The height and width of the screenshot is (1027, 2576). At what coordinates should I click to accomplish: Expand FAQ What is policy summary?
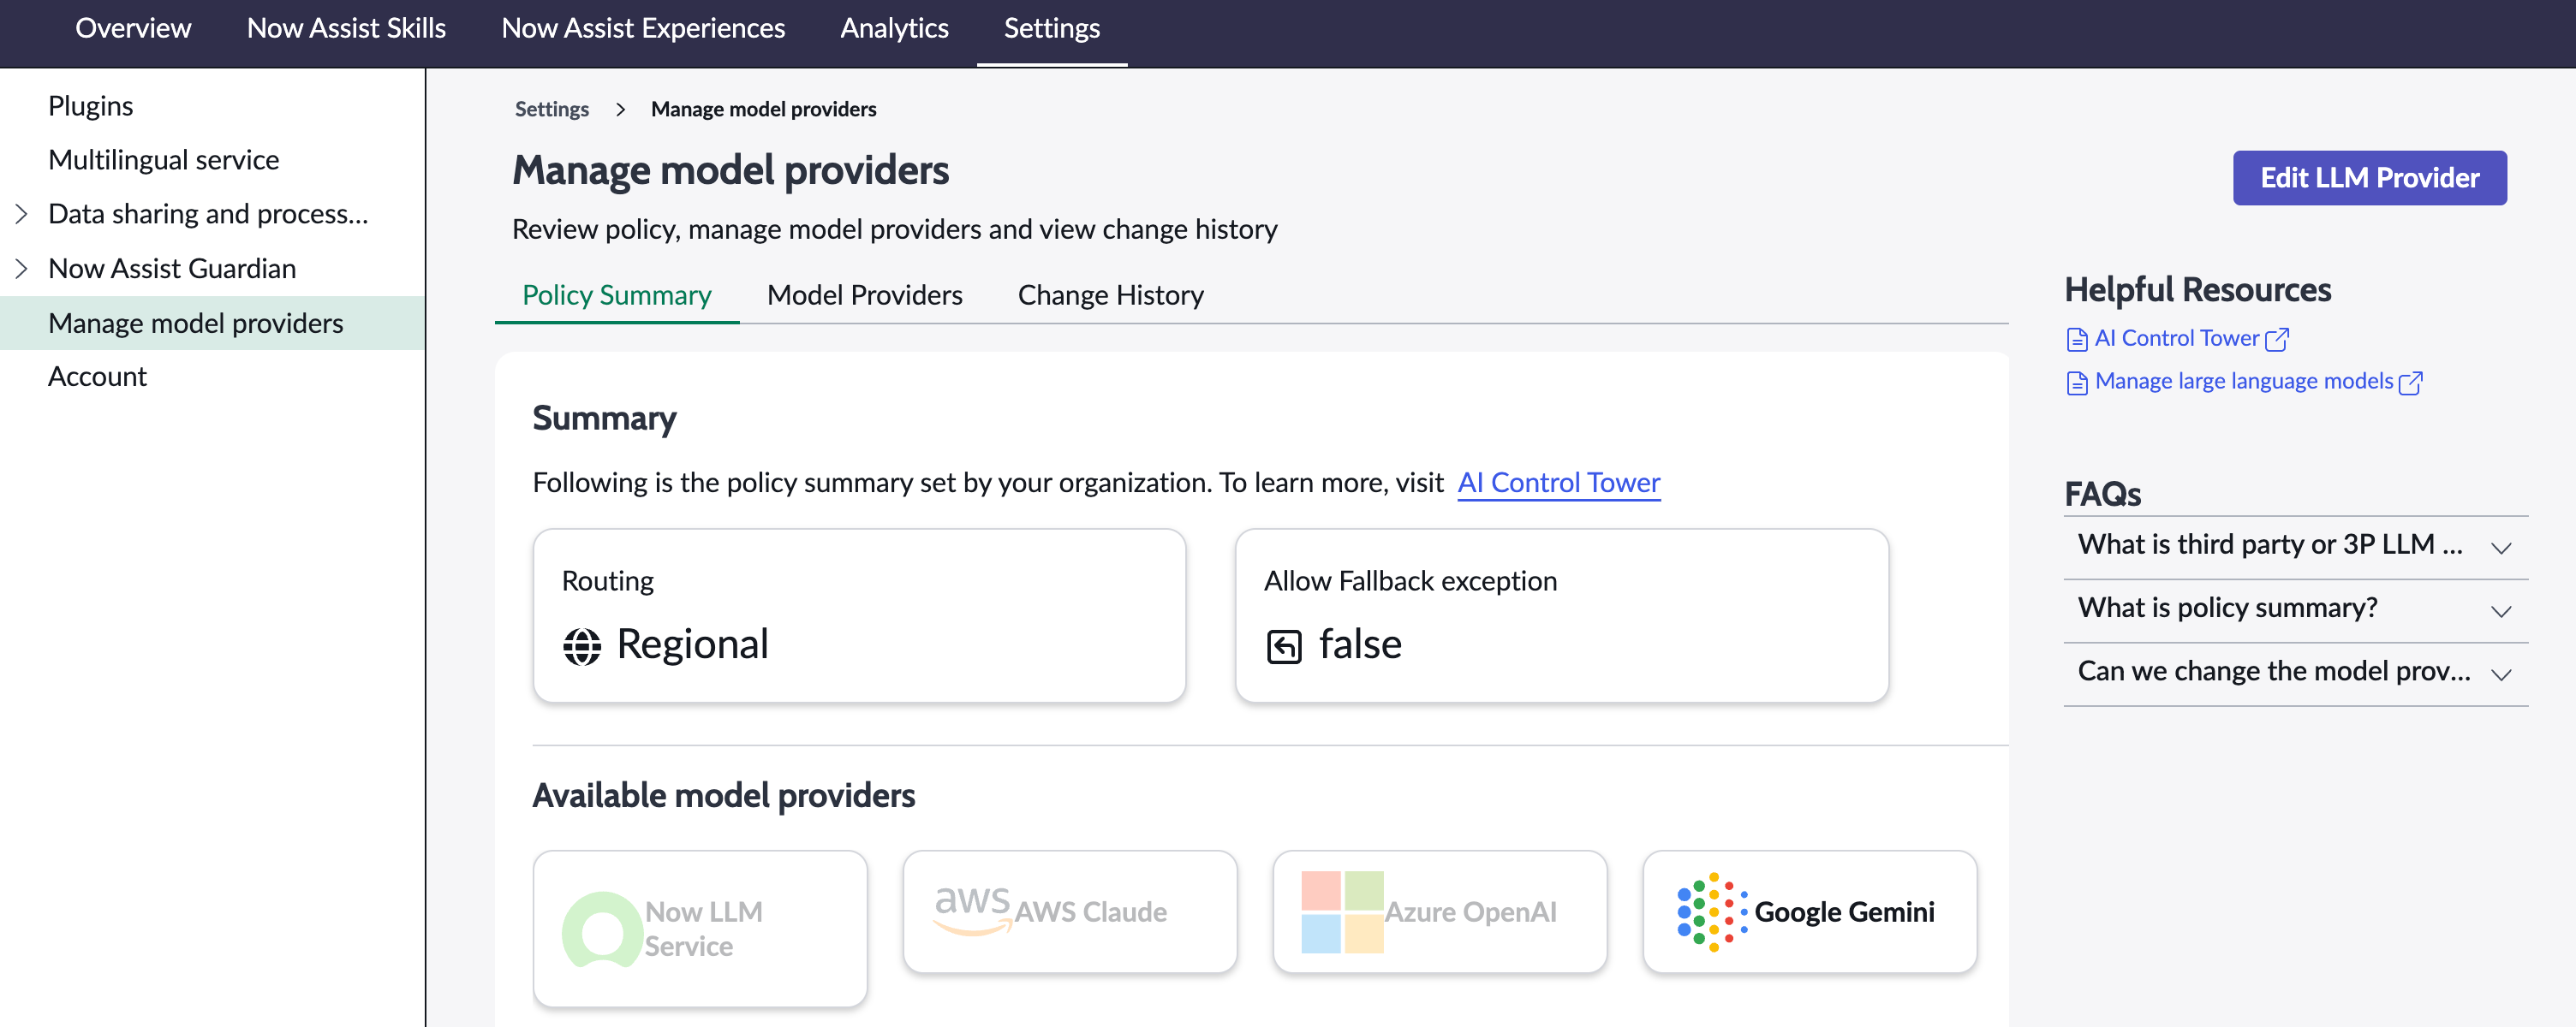coord(2295,609)
